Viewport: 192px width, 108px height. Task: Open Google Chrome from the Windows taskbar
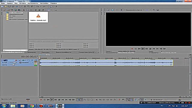(32, 106)
